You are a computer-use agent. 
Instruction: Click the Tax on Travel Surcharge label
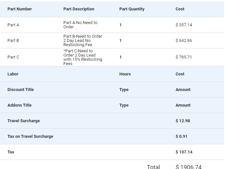pos(30,136)
